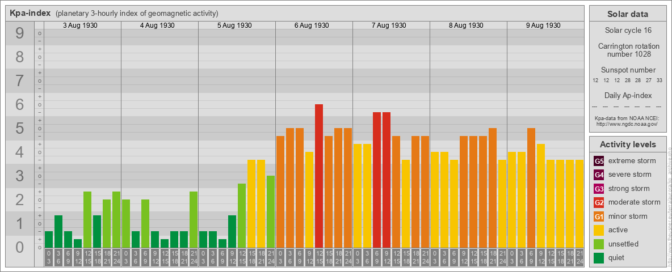Click the light green 12-15 bar on 5 Aug 1930
The height and width of the screenshot is (272, 672).
tap(242, 215)
